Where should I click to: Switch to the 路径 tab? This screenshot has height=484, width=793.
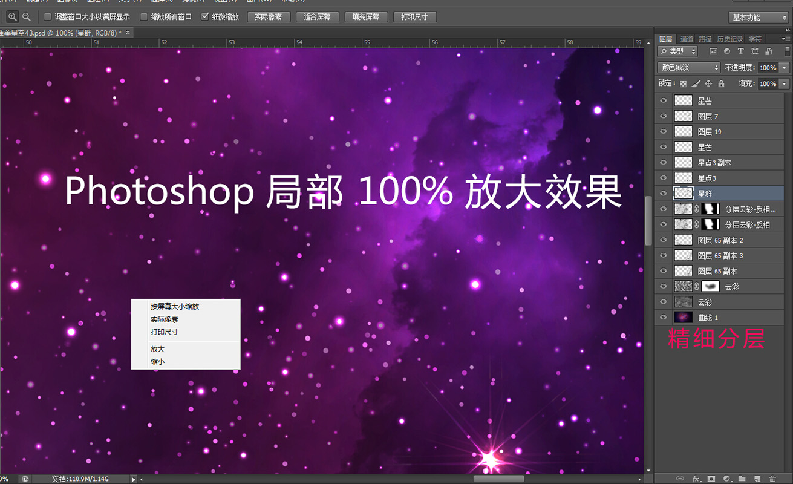tap(705, 39)
